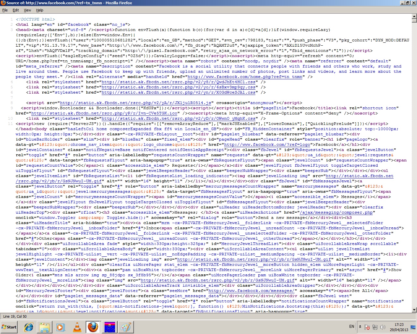Click the <!DOCTYPE html> line
Image resolution: width=417 pixels, height=334 pixels.
pyautogui.click(x=35, y=20)
